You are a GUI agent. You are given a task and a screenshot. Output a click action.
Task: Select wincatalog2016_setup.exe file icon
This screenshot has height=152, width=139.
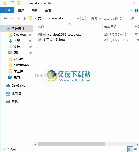point(40,34)
